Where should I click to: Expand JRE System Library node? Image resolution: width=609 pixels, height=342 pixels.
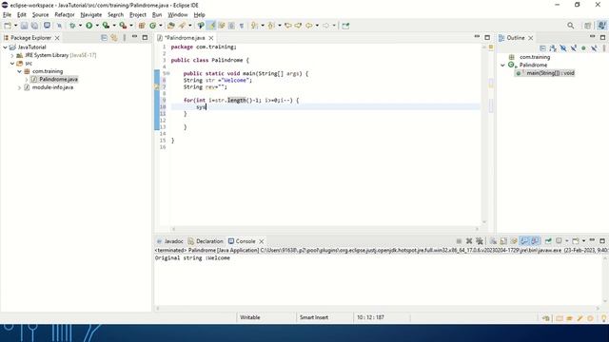(12, 55)
